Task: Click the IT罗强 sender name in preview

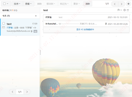Action: click(x=9, y=28)
